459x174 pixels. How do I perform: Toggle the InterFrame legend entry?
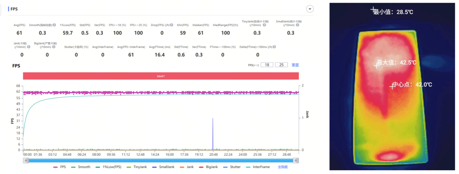(257, 167)
